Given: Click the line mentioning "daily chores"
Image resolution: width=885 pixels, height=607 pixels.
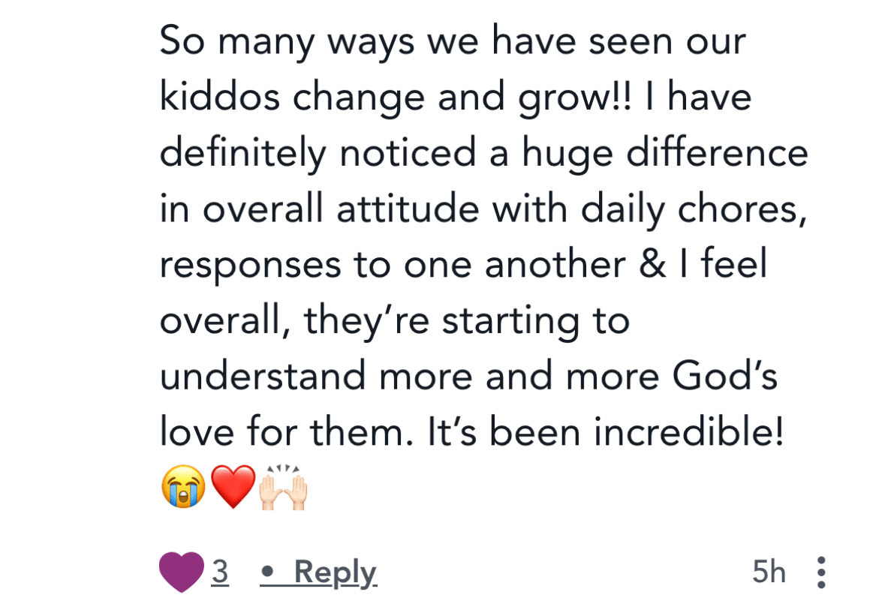Looking at the screenshot, I should (x=483, y=211).
